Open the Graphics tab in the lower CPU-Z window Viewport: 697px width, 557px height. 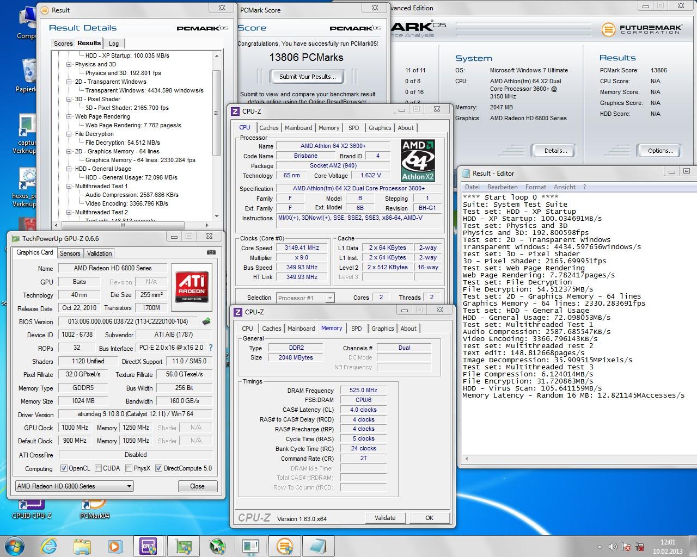[x=382, y=329]
